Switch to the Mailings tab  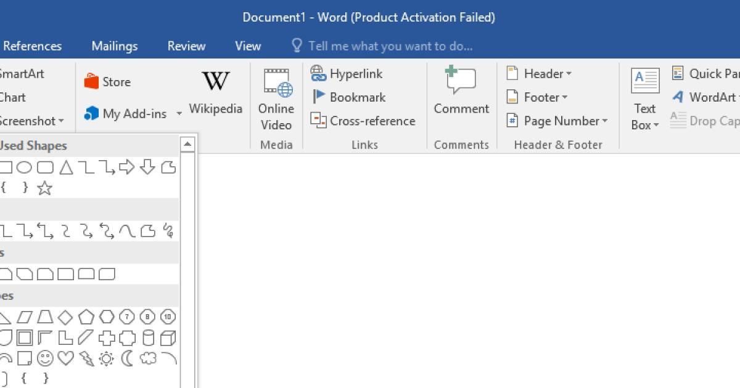[115, 46]
